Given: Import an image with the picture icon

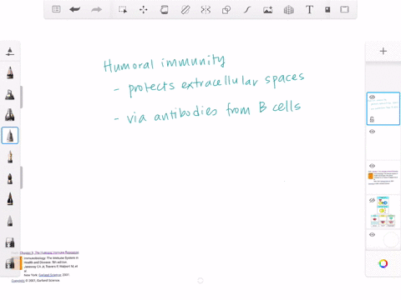Looking at the screenshot, I should point(267,10).
